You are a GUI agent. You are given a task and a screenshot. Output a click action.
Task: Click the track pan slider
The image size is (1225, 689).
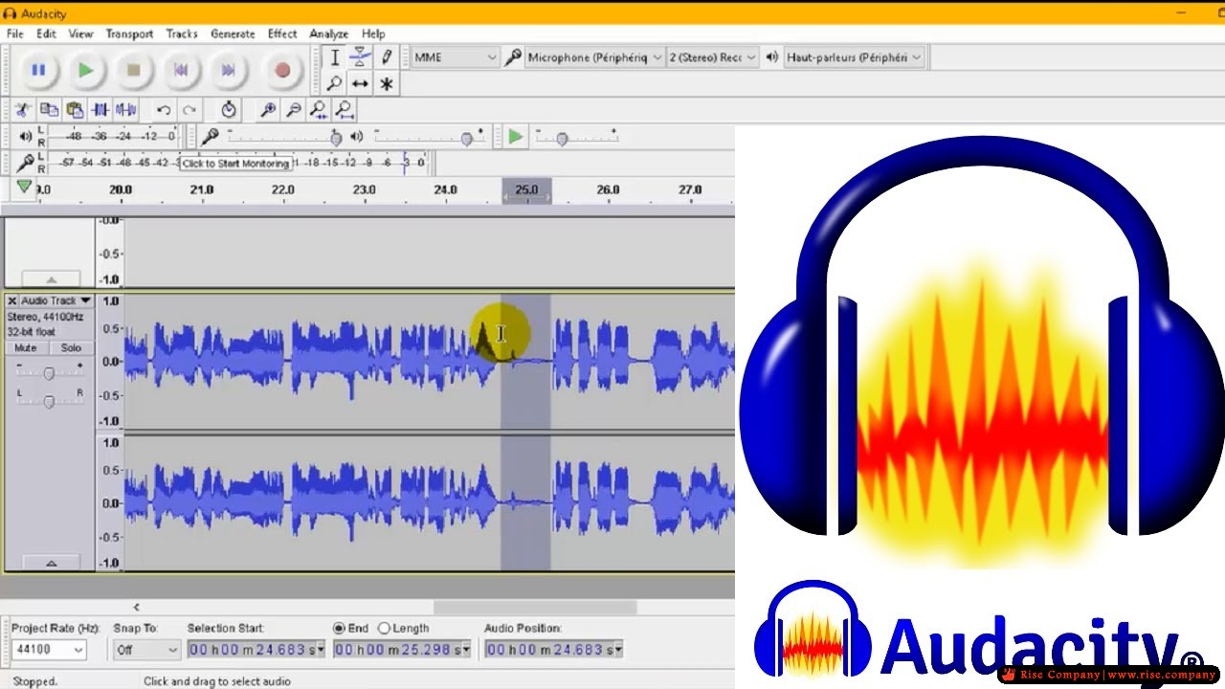click(49, 402)
